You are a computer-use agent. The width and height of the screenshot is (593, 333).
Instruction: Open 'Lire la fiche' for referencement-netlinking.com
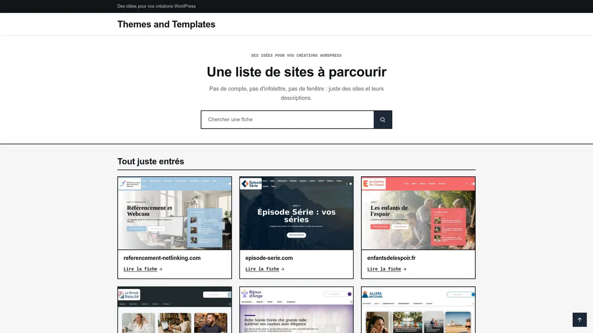[143, 269]
